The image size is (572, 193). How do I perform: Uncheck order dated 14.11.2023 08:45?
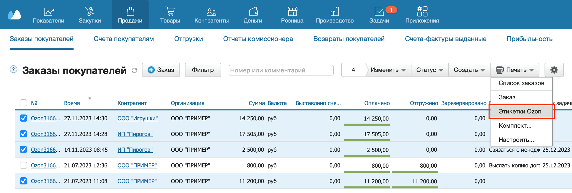23,149
